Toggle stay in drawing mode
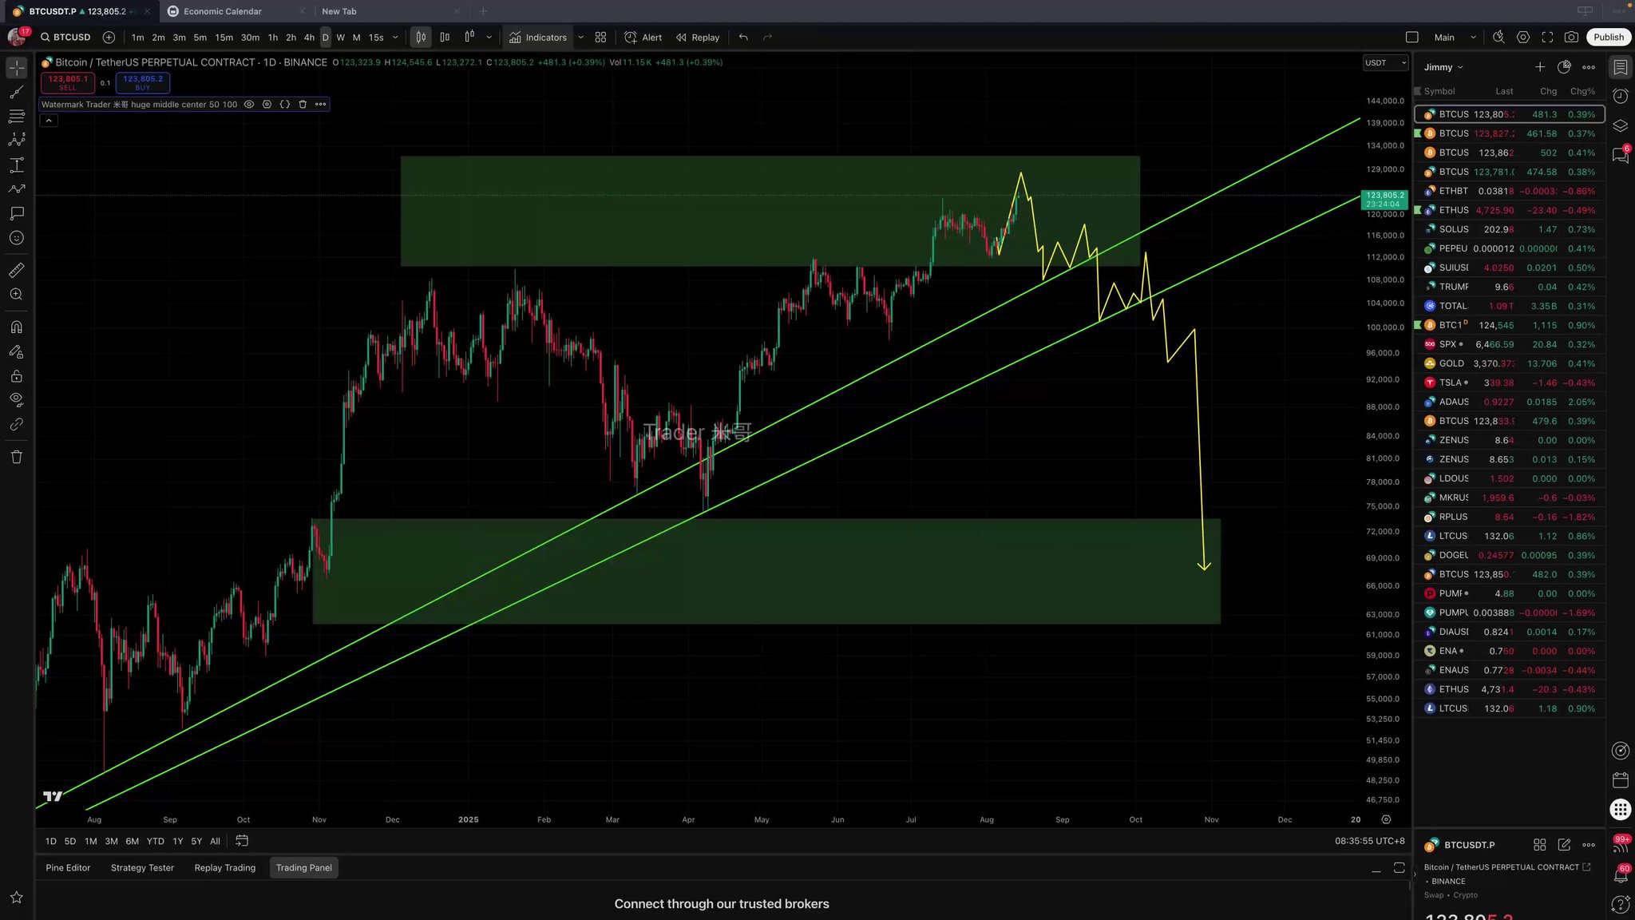This screenshot has width=1635, height=920. (x=17, y=351)
